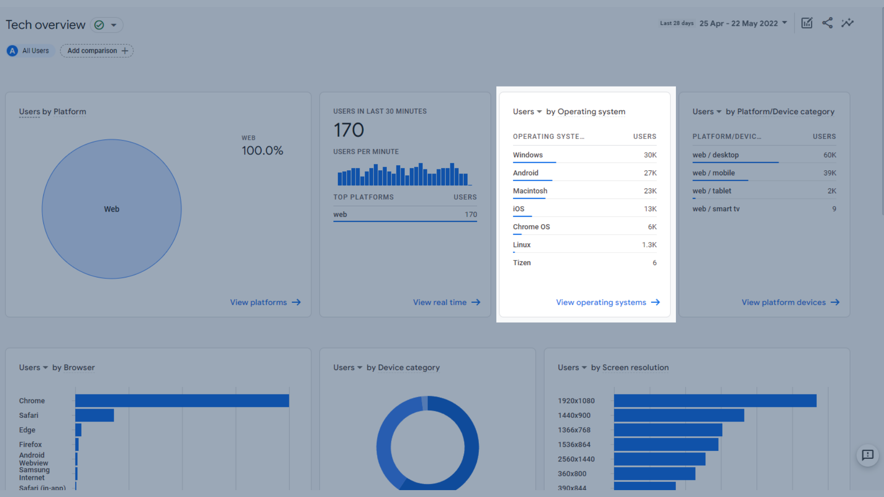The height and width of the screenshot is (497, 884).
Task: Click the green report status checkmark icon
Action: pos(99,25)
